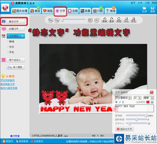Click the 文字大小 text size slider handle
Image resolution: width=157 pixels, height=144 pixels.
tap(130, 124)
